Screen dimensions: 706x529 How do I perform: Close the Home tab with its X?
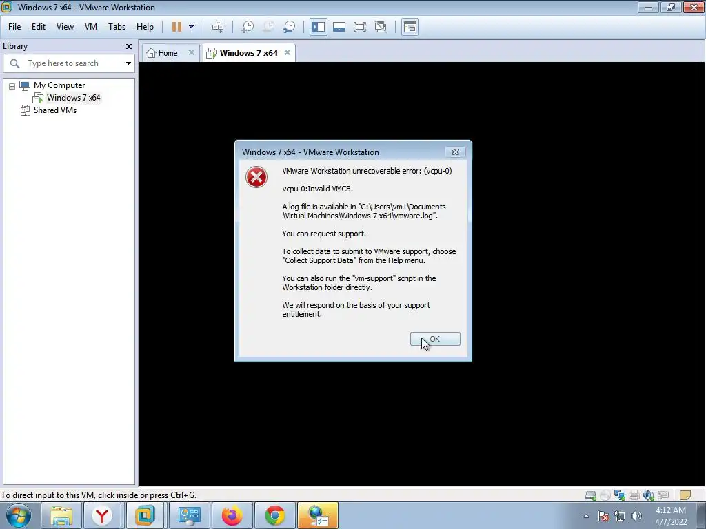[192, 52]
